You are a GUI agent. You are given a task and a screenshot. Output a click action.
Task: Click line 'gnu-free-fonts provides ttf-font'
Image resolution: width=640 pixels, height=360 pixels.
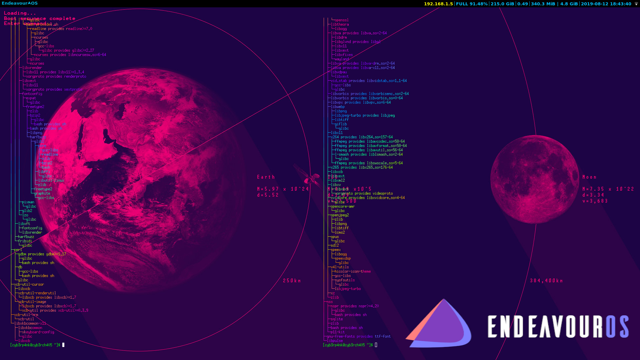pos(359,336)
